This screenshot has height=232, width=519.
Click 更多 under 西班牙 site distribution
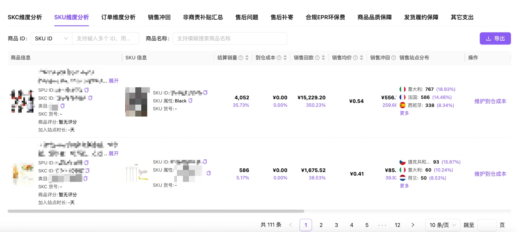point(404,113)
